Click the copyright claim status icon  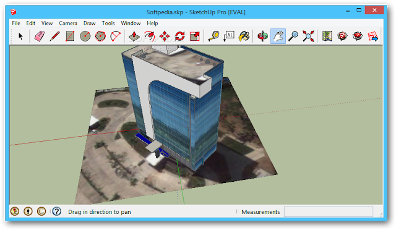coord(41,211)
